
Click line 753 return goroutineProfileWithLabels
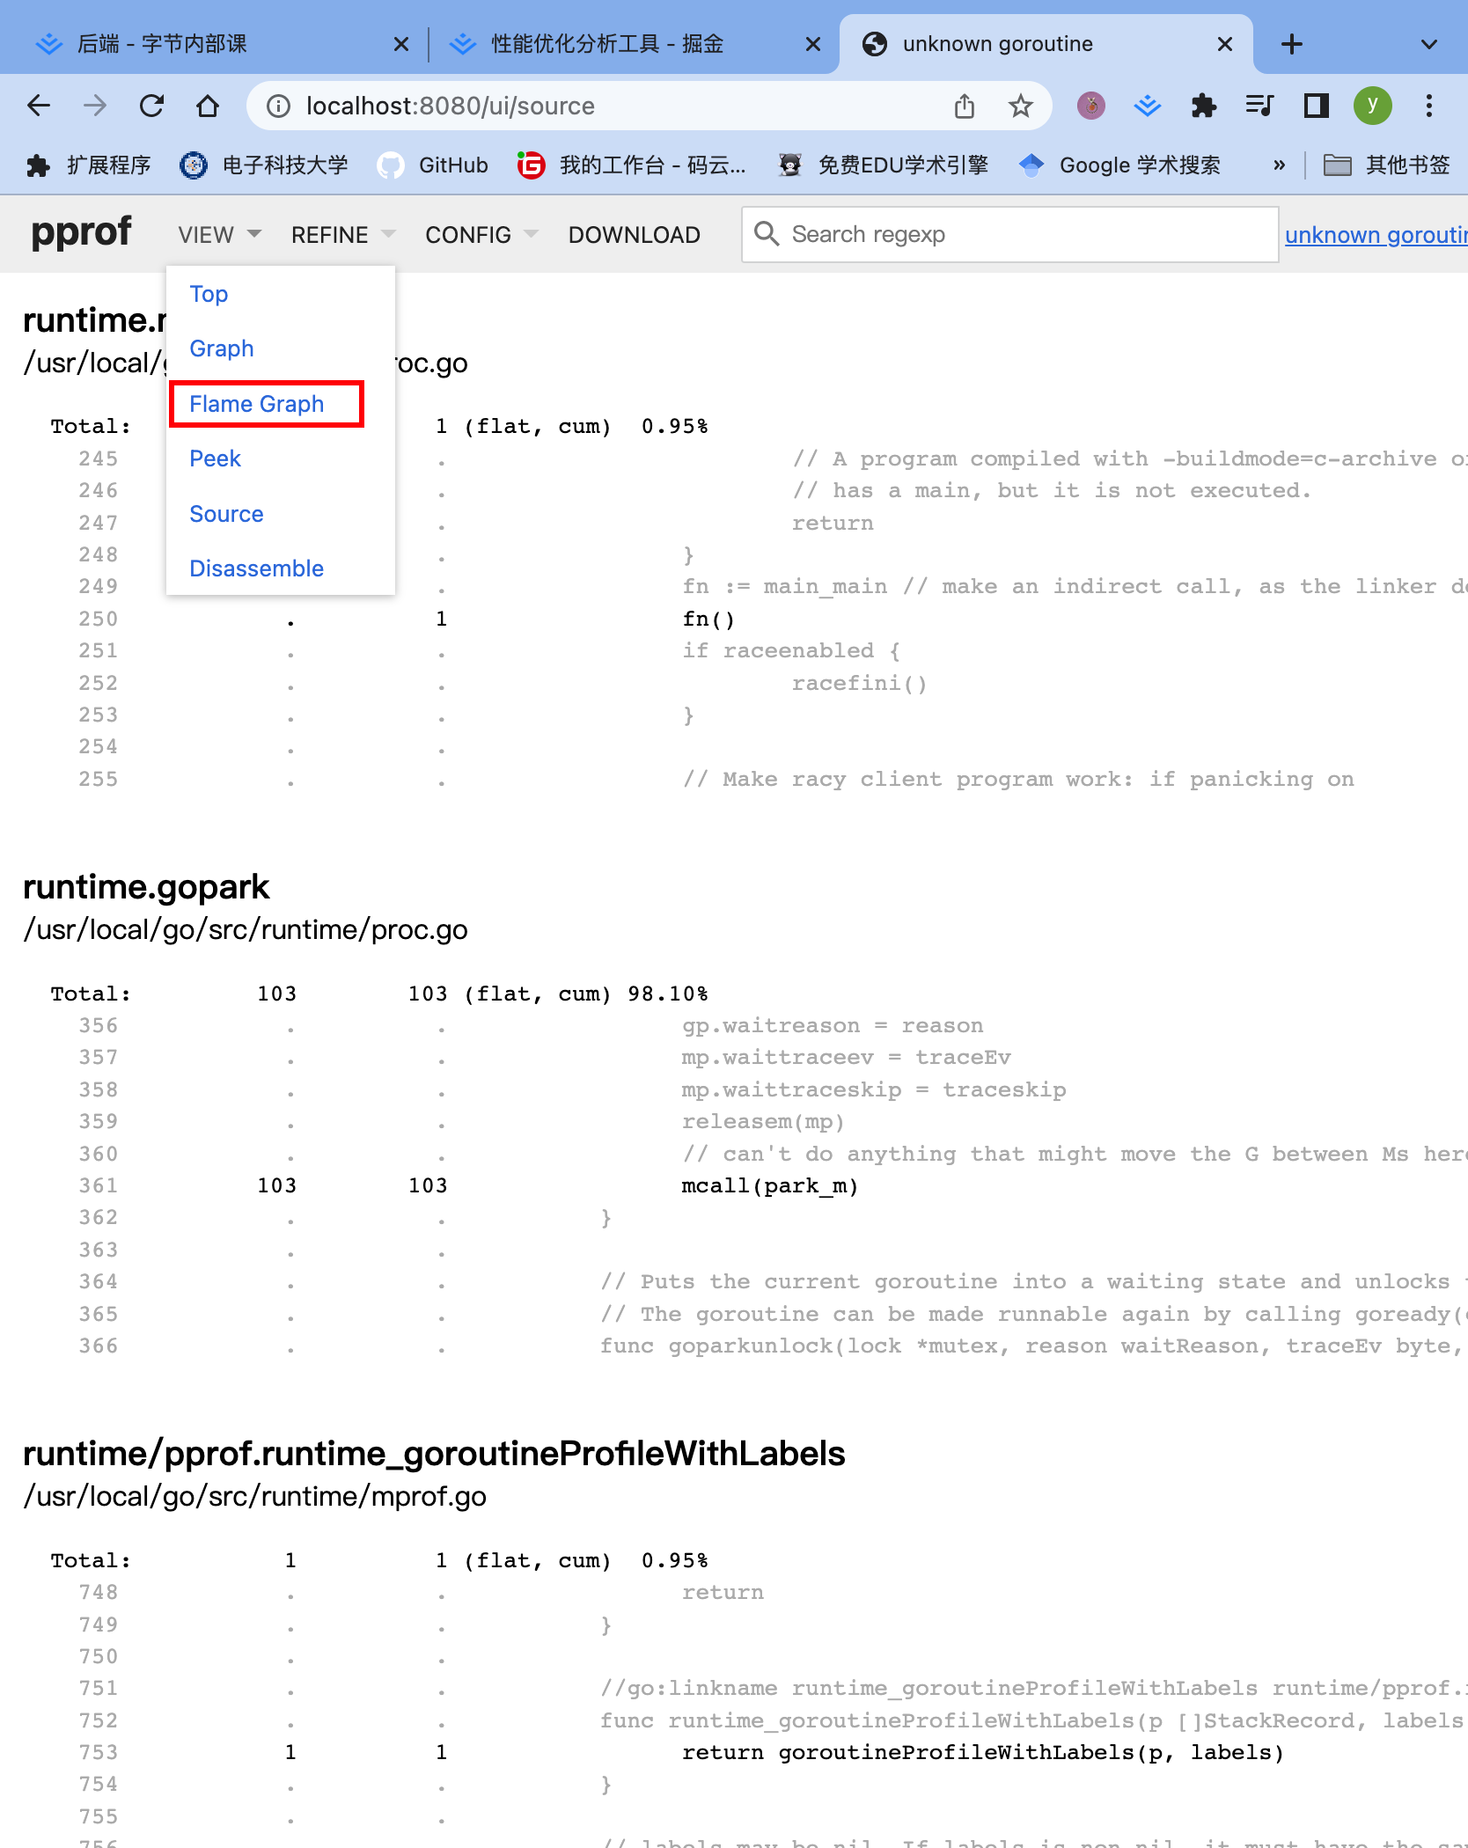983,1753
